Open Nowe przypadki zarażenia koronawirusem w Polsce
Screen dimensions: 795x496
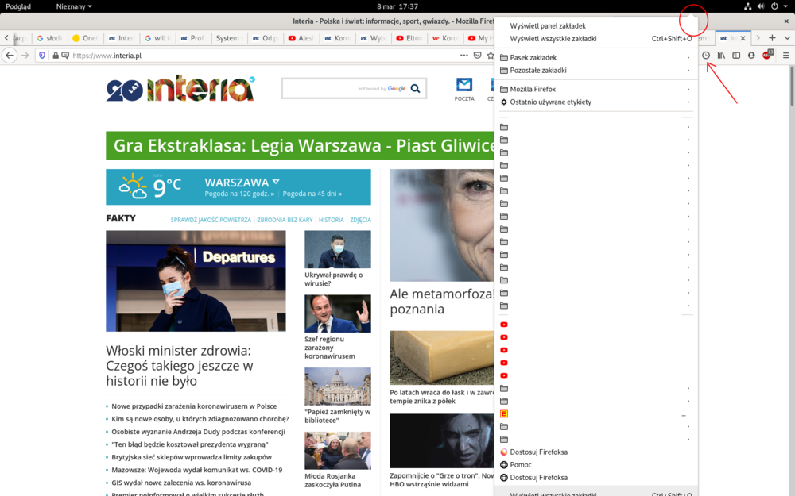[x=194, y=406]
